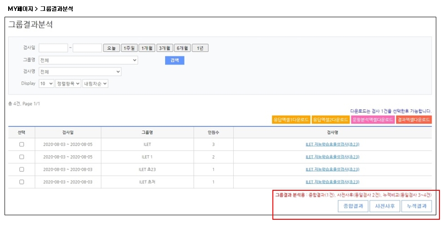Open the 누적결과 cumulative results button
Viewport: 444px width, 227px height.
416,206
